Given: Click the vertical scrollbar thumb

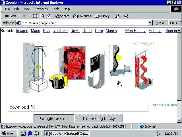Looking at the screenshot, I should 179,67.
